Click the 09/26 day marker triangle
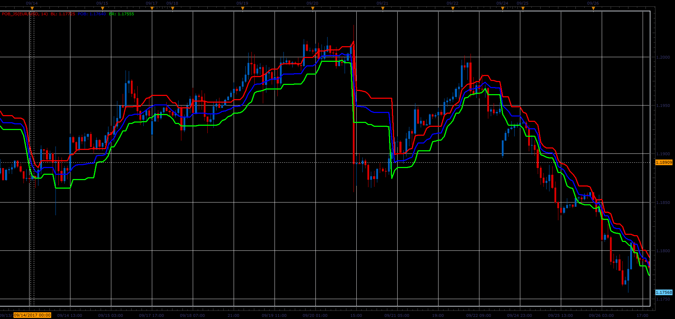Viewport: 675px width, 319px height. point(593,8)
